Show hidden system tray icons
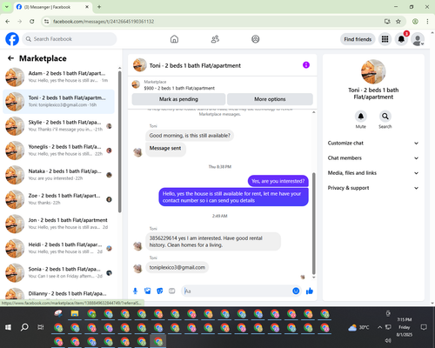The image size is (435, 348). [x=379, y=327]
